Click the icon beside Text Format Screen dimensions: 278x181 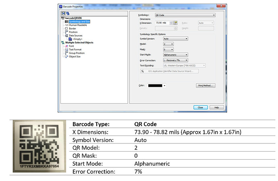66,50
